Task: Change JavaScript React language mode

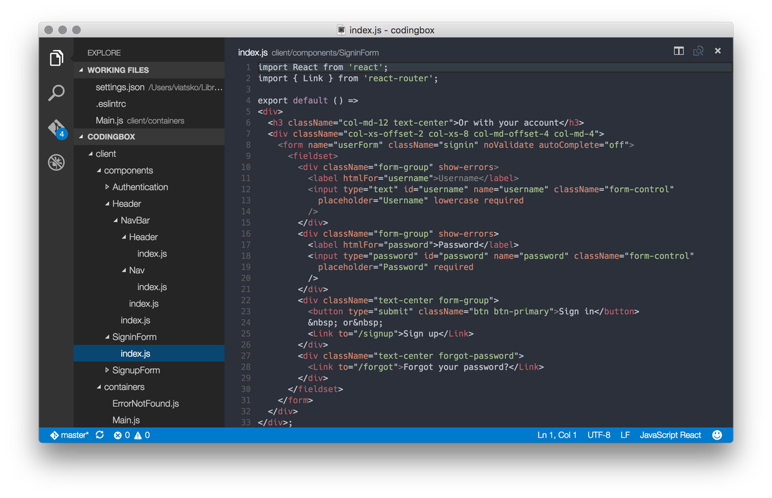Action: click(x=670, y=435)
